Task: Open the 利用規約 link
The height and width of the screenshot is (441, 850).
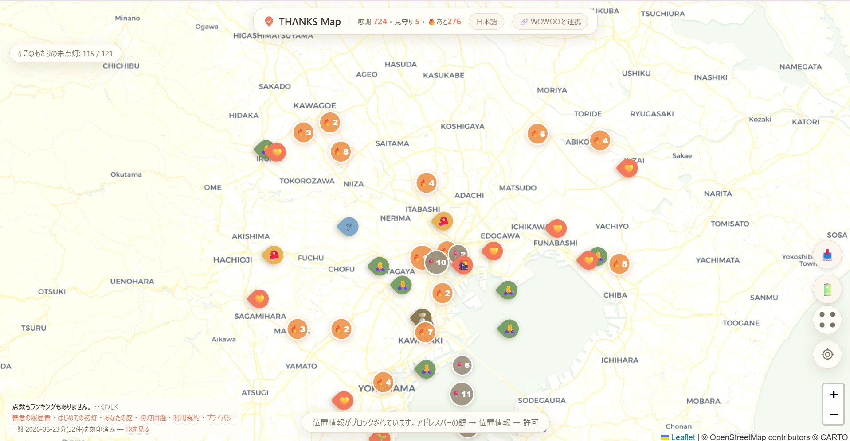Action: click(186, 418)
